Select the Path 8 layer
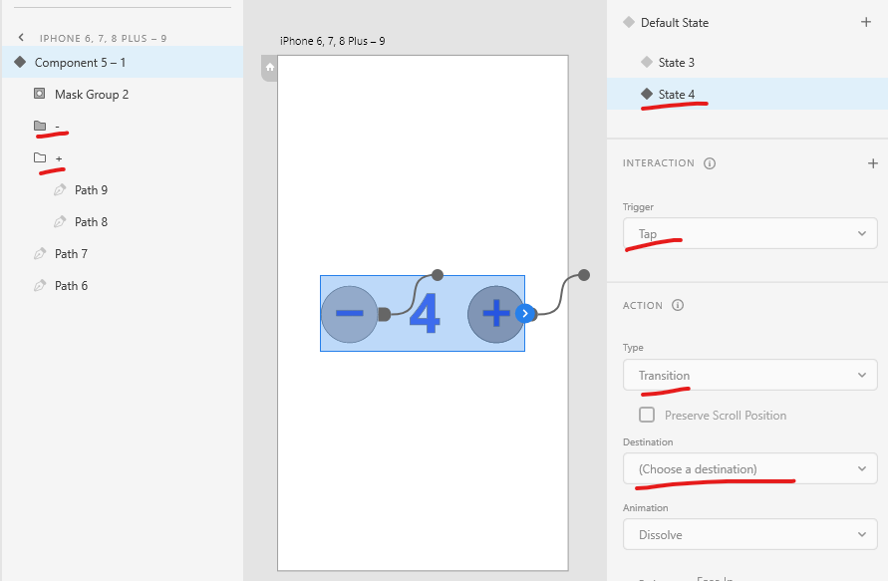Viewport: 888px width, 581px height. tap(123, 221)
